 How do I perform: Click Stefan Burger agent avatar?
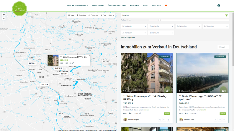point(125,120)
